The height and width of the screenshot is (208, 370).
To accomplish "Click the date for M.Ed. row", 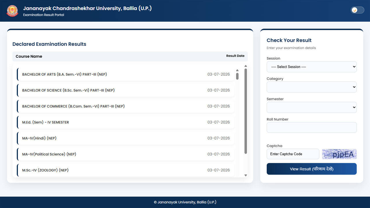I will pos(219,122).
